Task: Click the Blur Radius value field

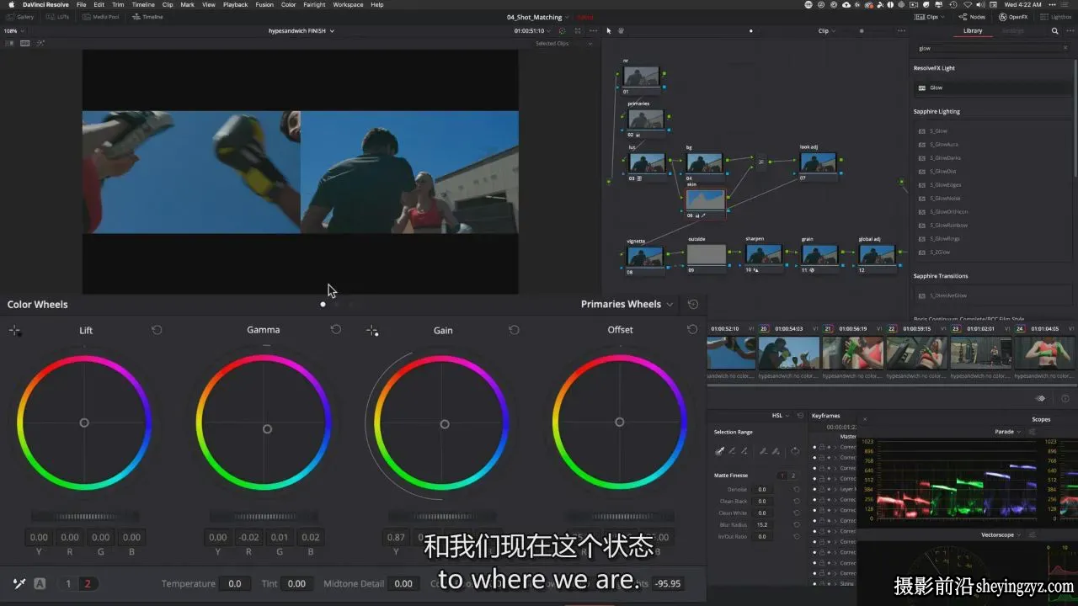Action: point(762,524)
